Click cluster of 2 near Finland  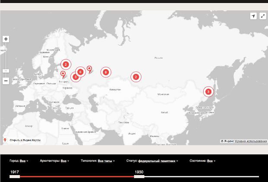point(65,64)
